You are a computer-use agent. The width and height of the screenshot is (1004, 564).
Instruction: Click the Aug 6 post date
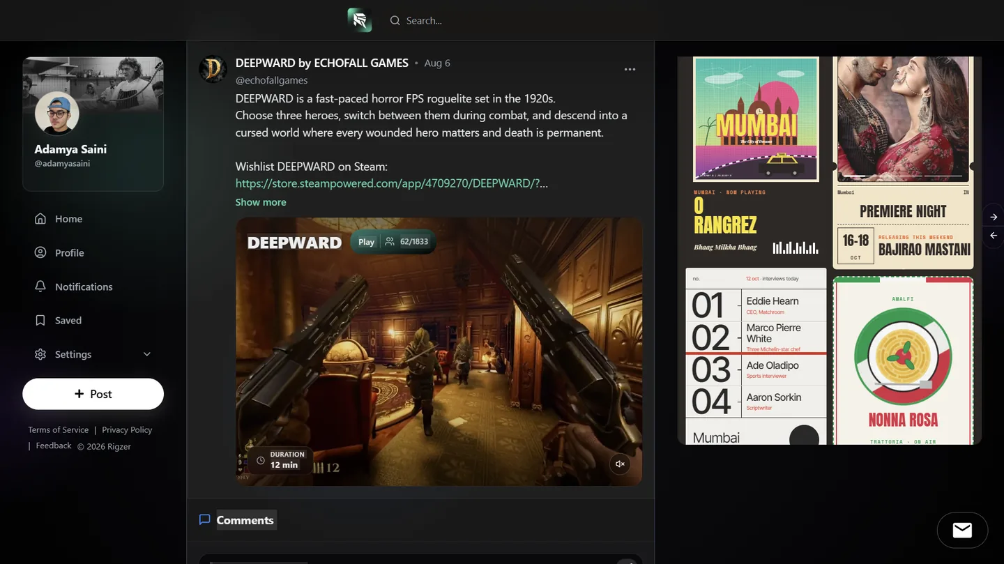coord(437,63)
